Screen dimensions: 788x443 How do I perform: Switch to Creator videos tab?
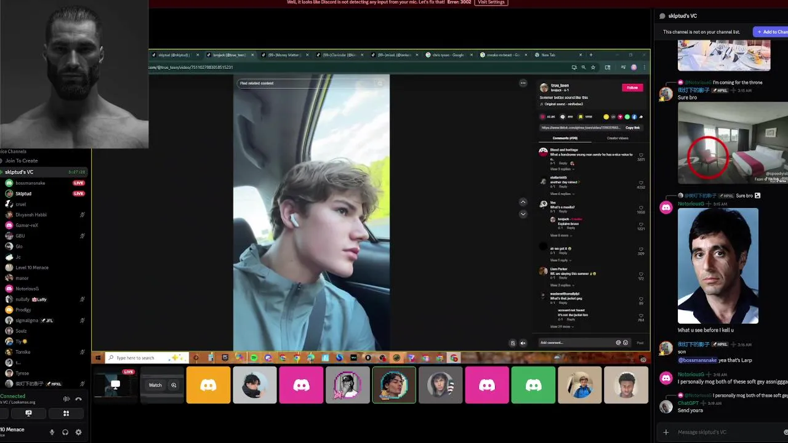(617, 138)
